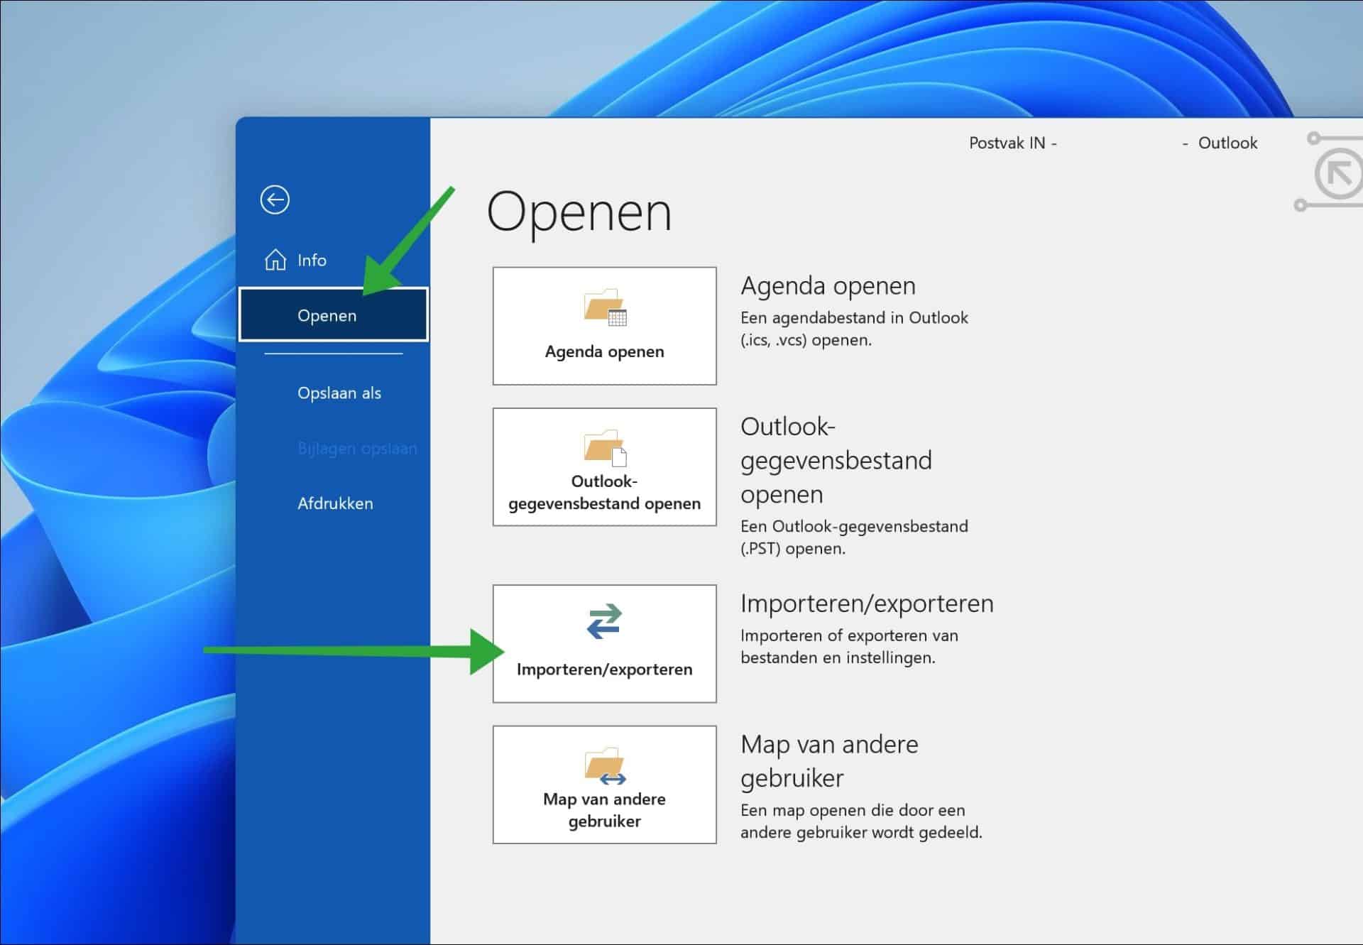Click the Importeren/exporteren button
The width and height of the screenshot is (1363, 945).
click(604, 643)
